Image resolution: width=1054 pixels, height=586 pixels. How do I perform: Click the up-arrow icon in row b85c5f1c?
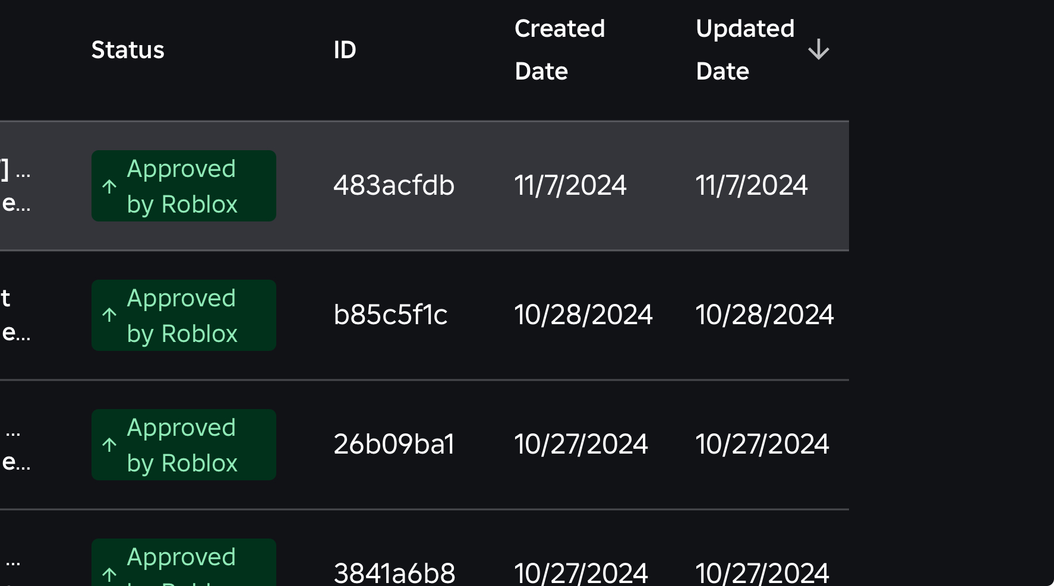pyautogui.click(x=109, y=315)
